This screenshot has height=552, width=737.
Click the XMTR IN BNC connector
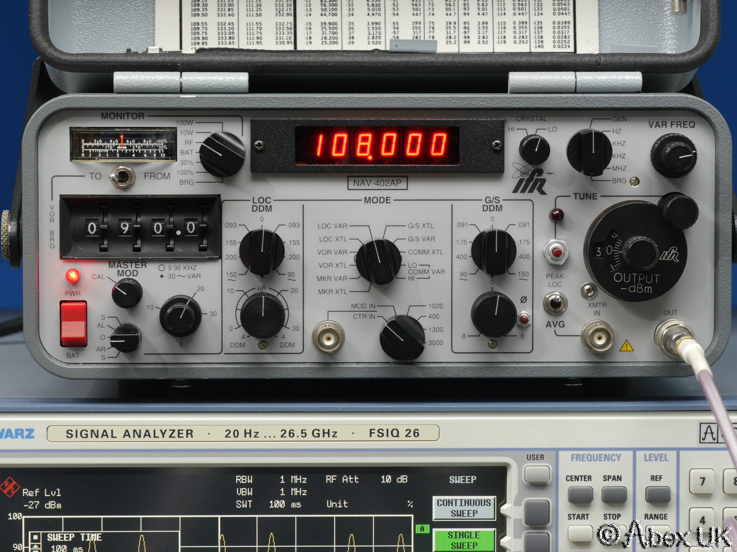(597, 336)
